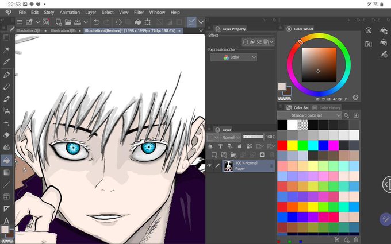Create a new canvas from command bar
391x244 pixels.
pyautogui.click(x=59, y=22)
